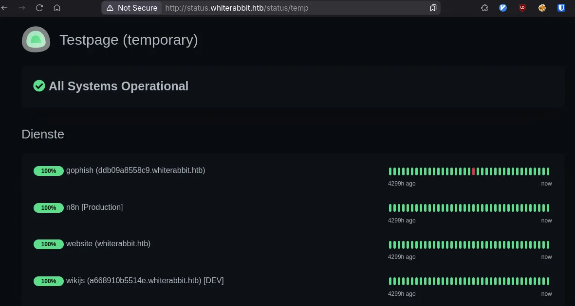The height and width of the screenshot is (306, 575).
Task: Navigate back with the browser arrow
Action: pos(5,8)
